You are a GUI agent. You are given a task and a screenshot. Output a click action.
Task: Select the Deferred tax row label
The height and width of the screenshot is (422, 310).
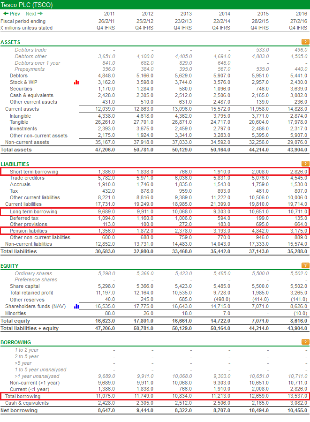coord(24,218)
